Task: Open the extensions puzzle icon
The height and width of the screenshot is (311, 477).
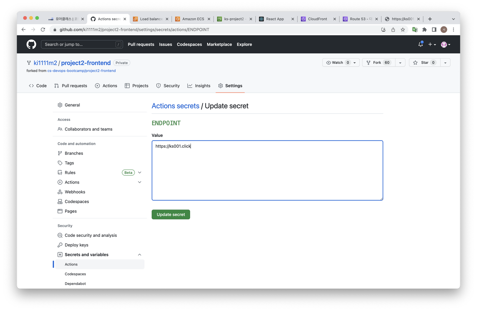Action: point(424,29)
